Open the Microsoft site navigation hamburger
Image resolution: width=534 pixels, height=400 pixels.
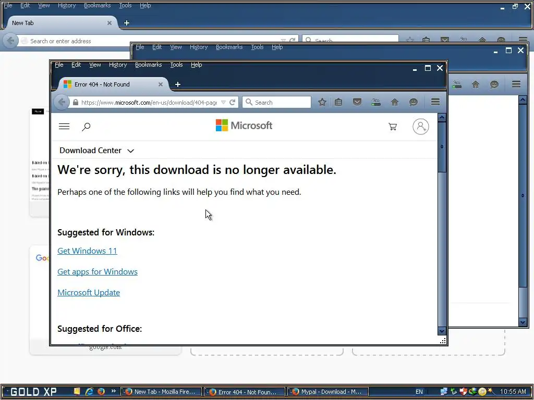(x=64, y=127)
